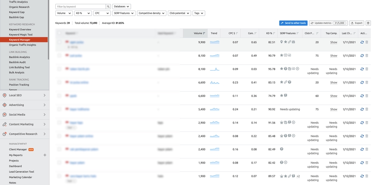Click the Filter by keyword input field

[x=81, y=7]
